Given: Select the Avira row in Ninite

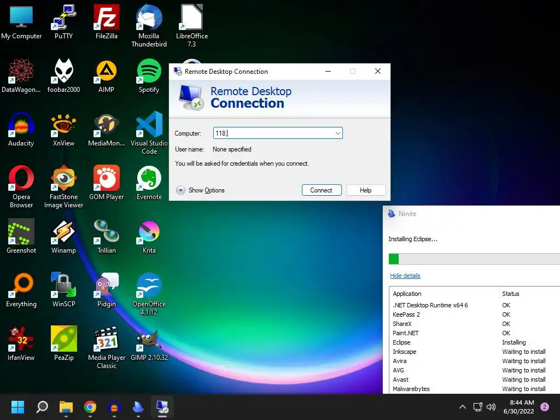Looking at the screenshot, I should point(475,361).
